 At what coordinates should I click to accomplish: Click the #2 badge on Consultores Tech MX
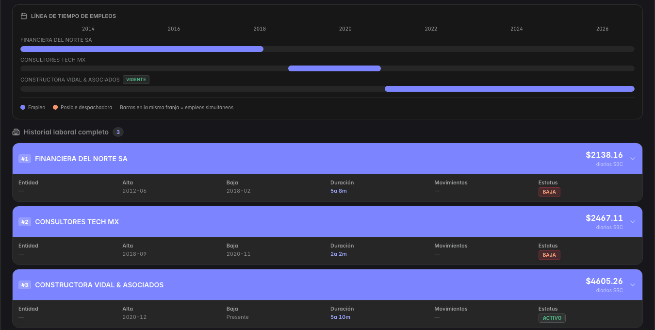click(25, 222)
